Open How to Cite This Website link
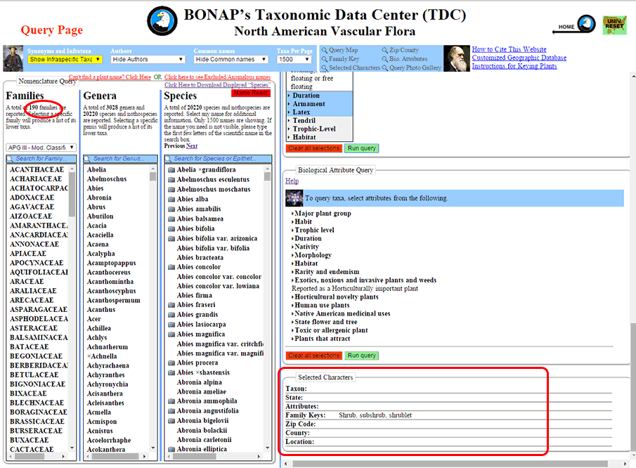The width and height of the screenshot is (636, 468). (x=509, y=49)
